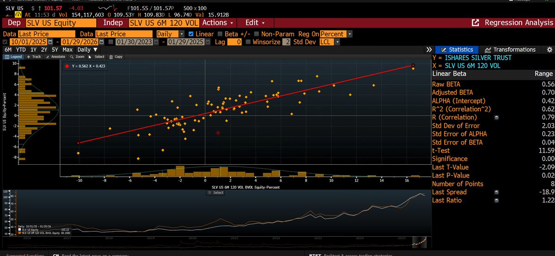
Task: Select the Annotate tool
Action: click(x=55, y=57)
